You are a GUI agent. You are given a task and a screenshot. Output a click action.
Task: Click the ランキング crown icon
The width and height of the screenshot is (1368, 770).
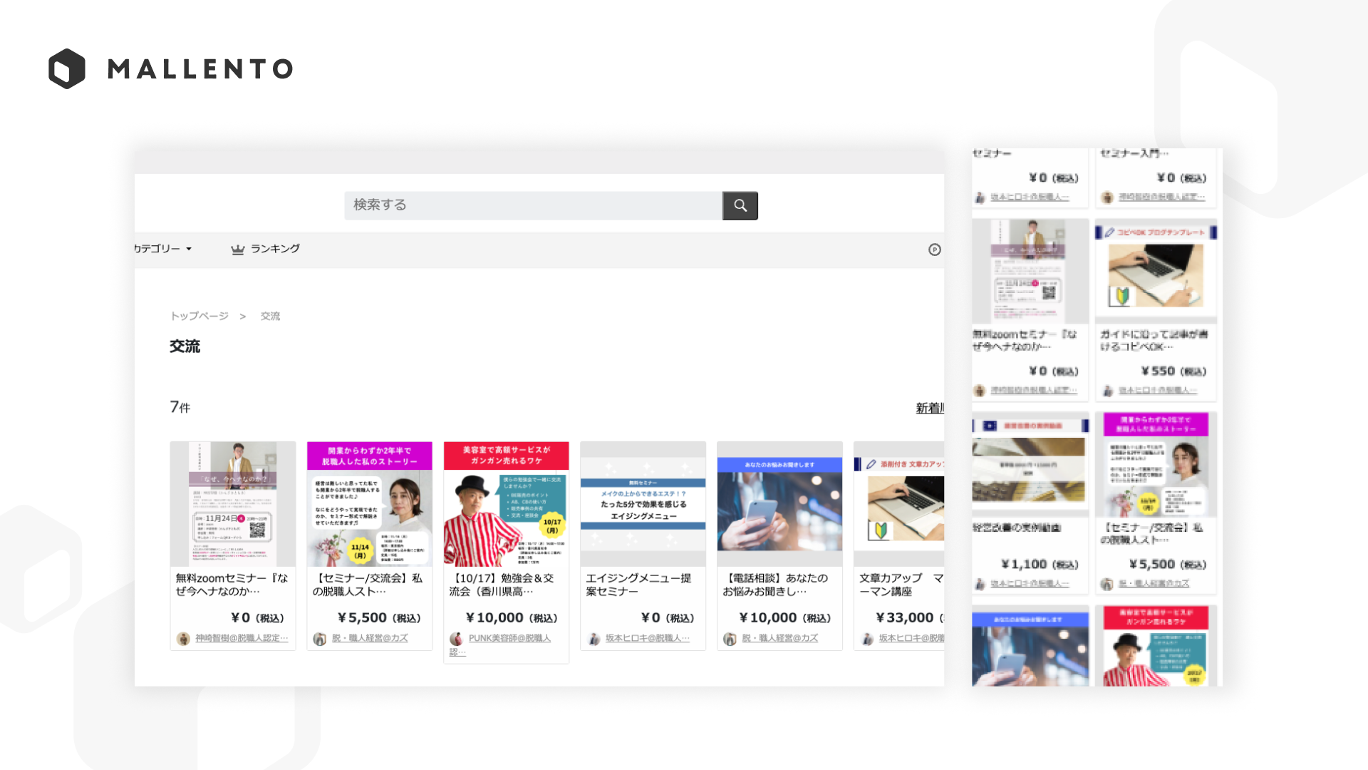tap(237, 249)
